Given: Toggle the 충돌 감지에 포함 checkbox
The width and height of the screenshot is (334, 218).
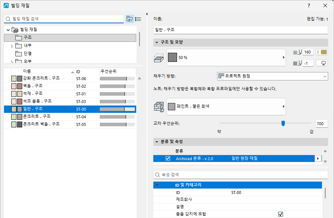Looking at the screenshot, I should coord(281,214).
